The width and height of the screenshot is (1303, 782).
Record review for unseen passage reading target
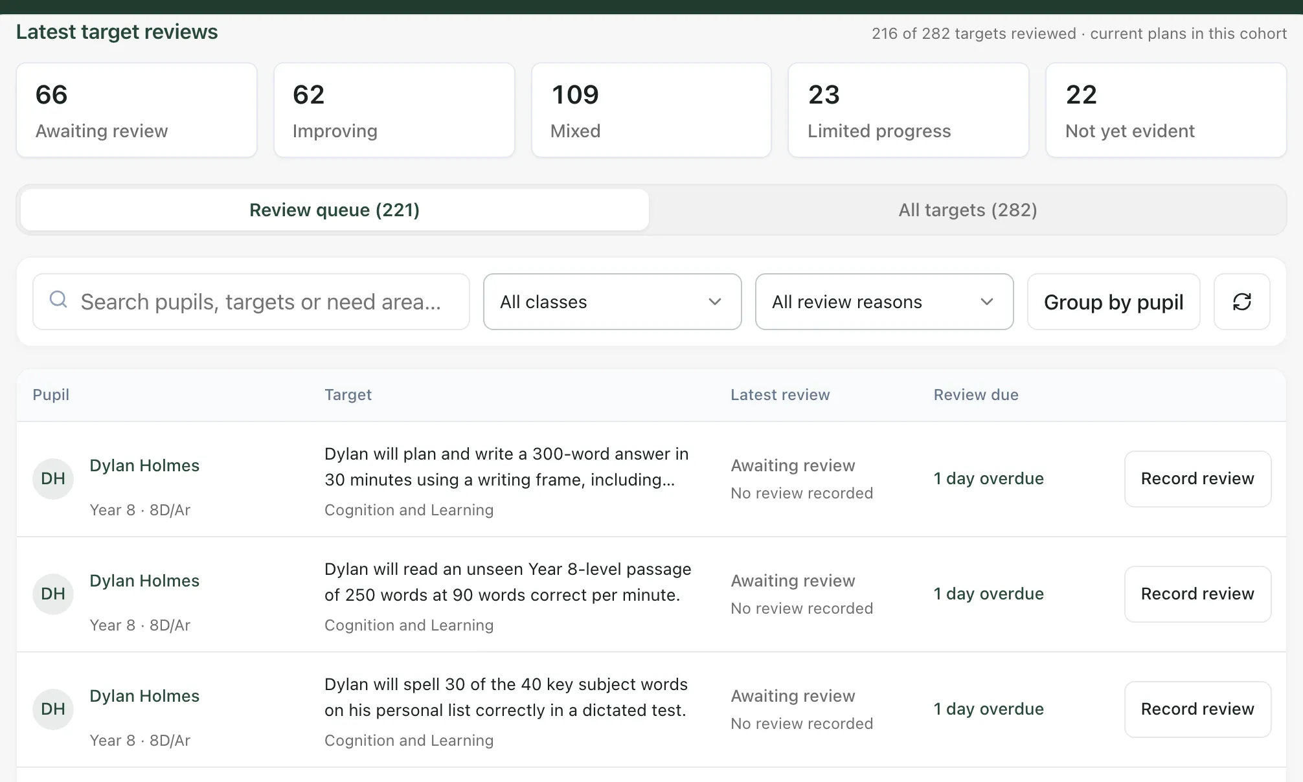tap(1197, 594)
